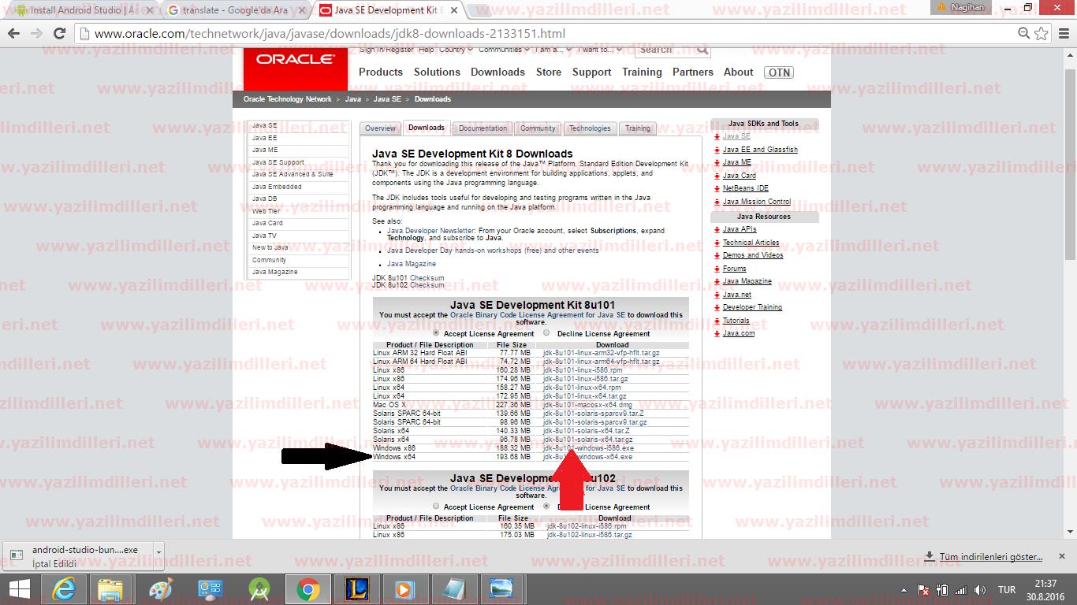Viewport: 1077px width, 605px height.
Task: Click the android-studio-bun....exe download item
Action: 77,555
